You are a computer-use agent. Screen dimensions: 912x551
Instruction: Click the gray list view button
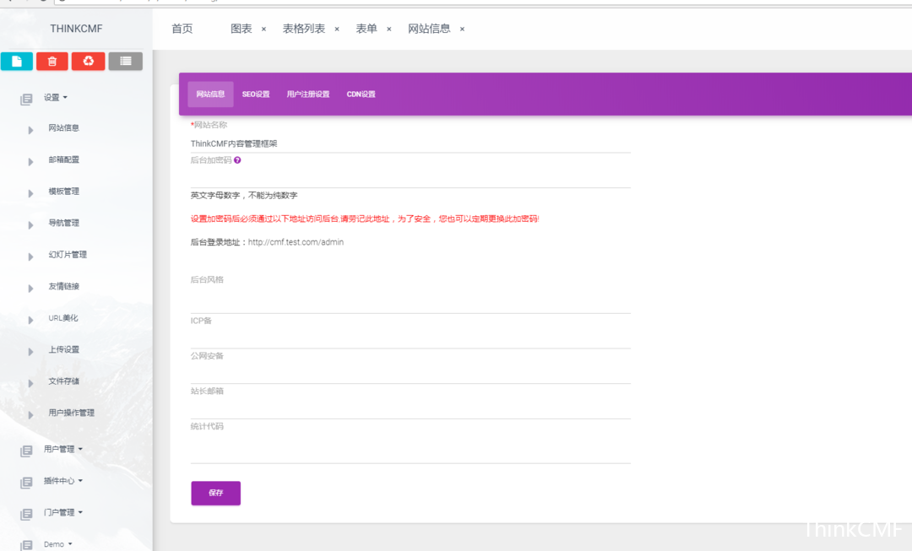(x=126, y=61)
